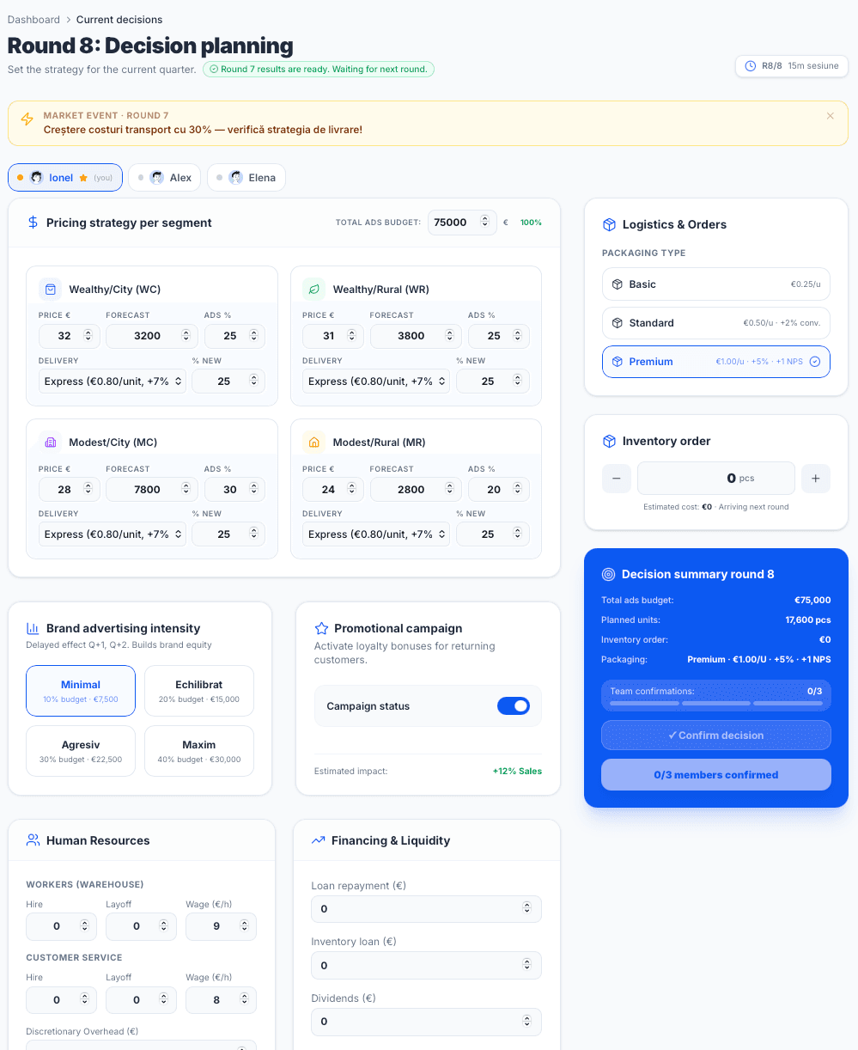Screen dimensions: 858x1050
Task: Click the team confirmations progress bar
Action: coord(715,703)
